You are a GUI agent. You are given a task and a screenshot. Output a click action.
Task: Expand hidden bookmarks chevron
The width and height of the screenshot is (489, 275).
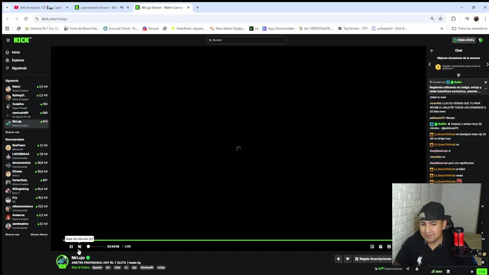coord(442,29)
